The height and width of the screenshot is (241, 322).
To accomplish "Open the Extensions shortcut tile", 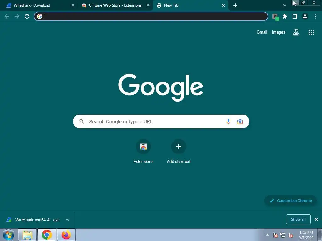I will coord(143,152).
